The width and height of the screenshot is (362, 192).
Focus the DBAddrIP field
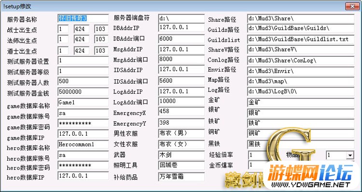coord(181,27)
